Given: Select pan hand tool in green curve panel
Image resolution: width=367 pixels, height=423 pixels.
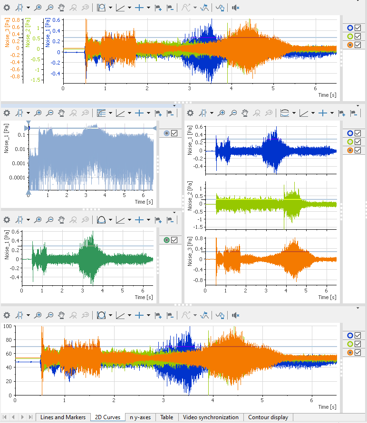Looking at the screenshot, I should 61,220.
